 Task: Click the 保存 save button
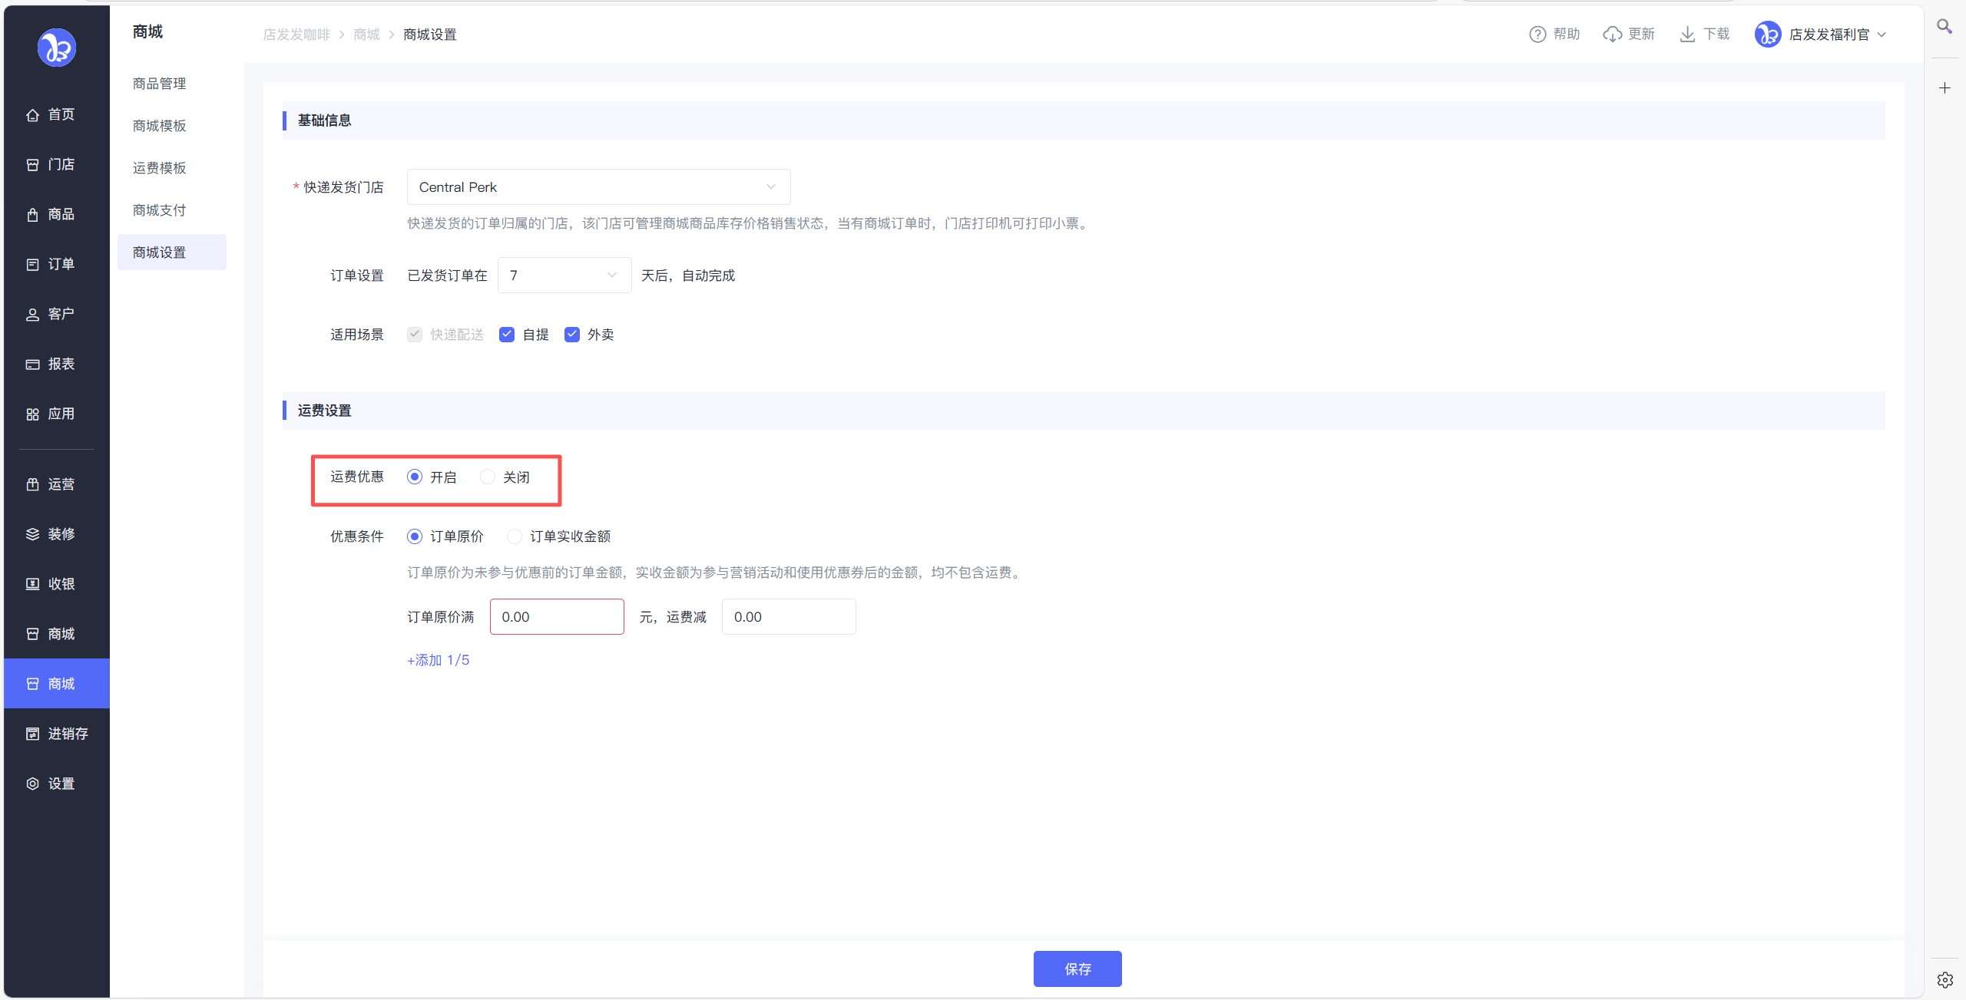coord(1077,969)
